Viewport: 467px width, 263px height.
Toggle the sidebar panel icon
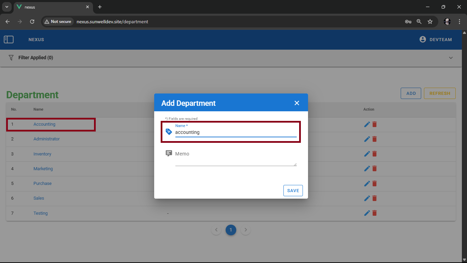[9, 40]
